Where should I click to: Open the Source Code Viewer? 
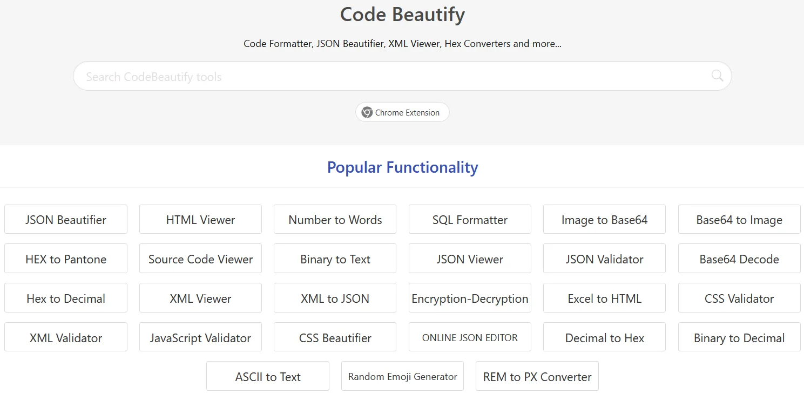pyautogui.click(x=200, y=259)
